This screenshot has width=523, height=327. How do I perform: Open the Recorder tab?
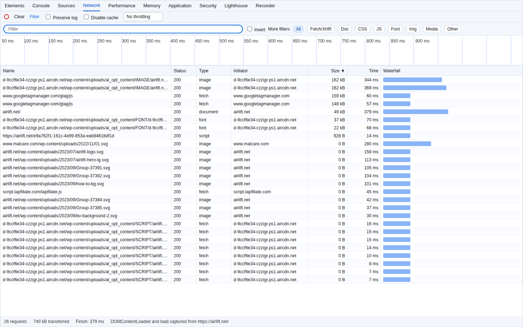(265, 6)
